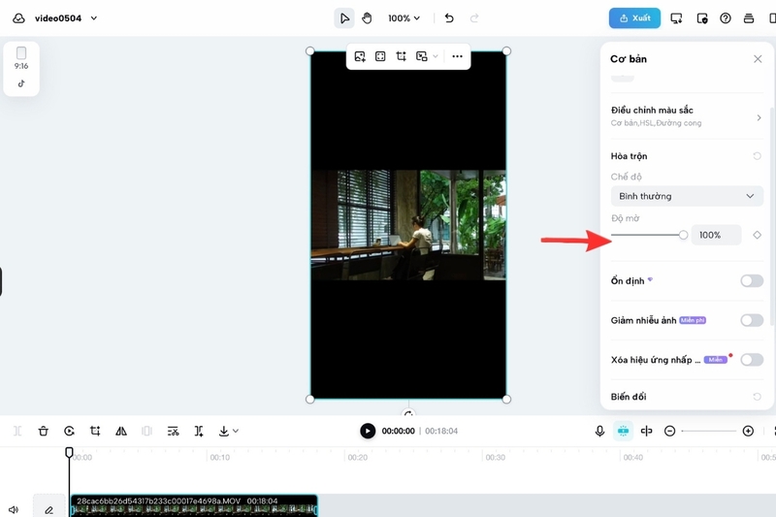Click the 00:10 mark on timeline ruler
Viewport: 776px width, 517px height.
tap(220, 458)
